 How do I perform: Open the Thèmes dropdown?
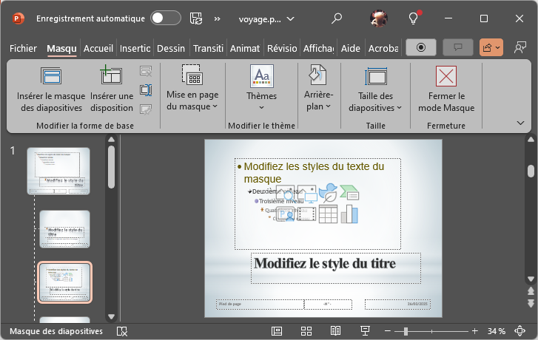[261, 88]
